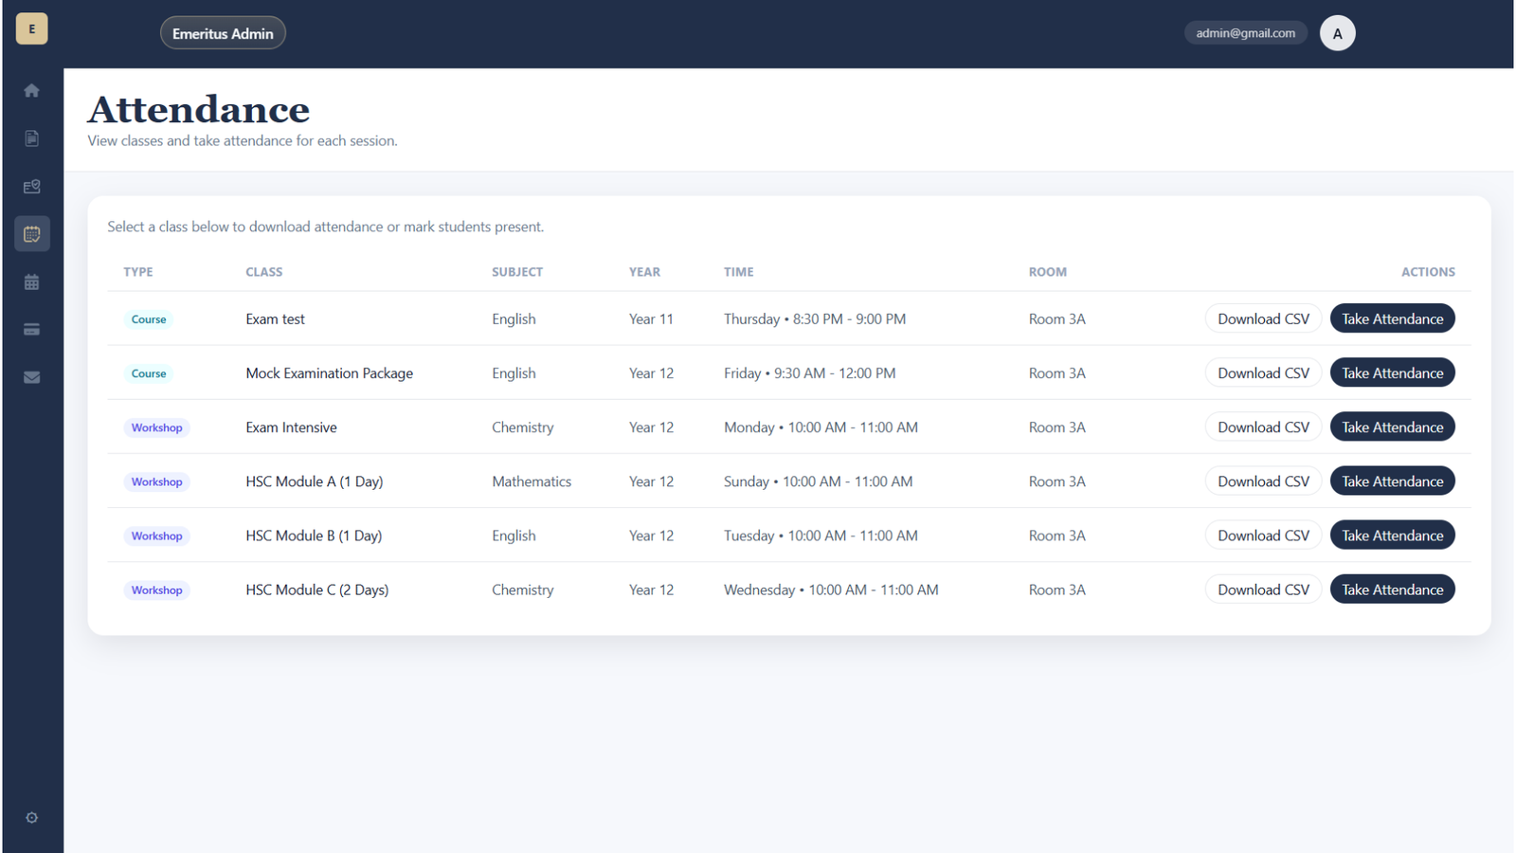Screen dimensions: 1516x853
Task: Download CSV for HSC Module A
Action: click(x=1263, y=481)
